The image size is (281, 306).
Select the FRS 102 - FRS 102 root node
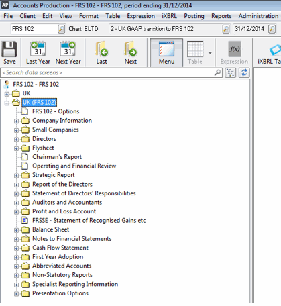pos(36,85)
